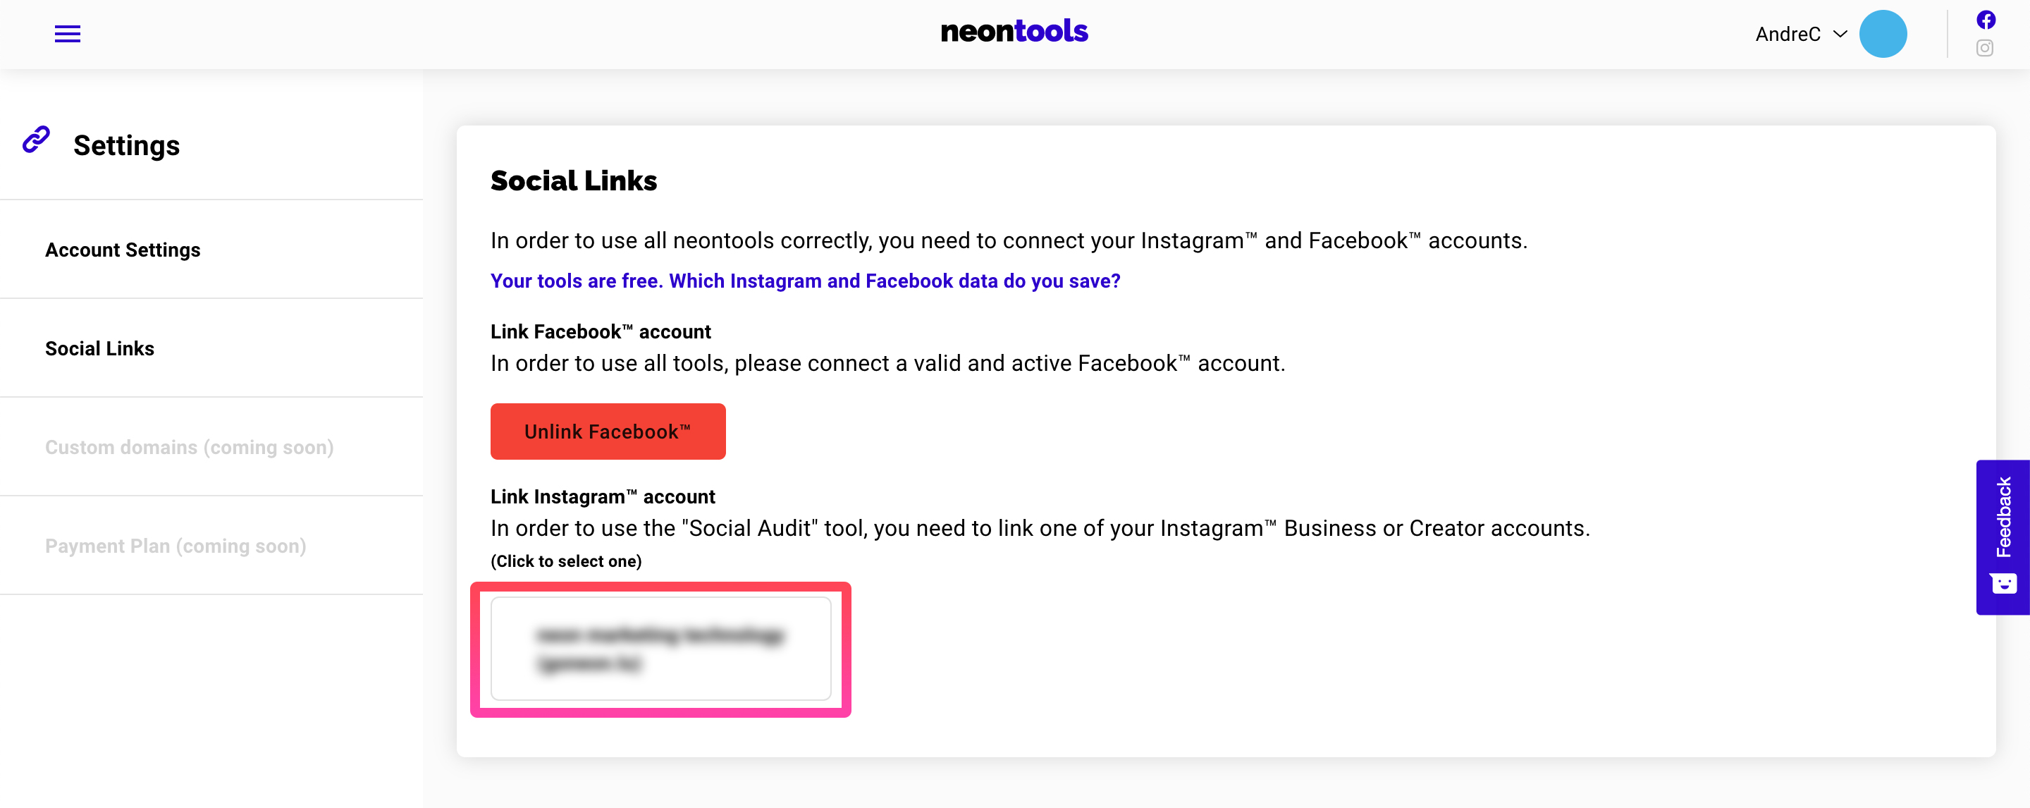
Task: Toggle Facebook link via Unlink Facebook button
Action: 608,431
